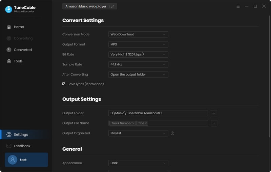
Task: Click the Settings gear icon
Action: pos(9,135)
